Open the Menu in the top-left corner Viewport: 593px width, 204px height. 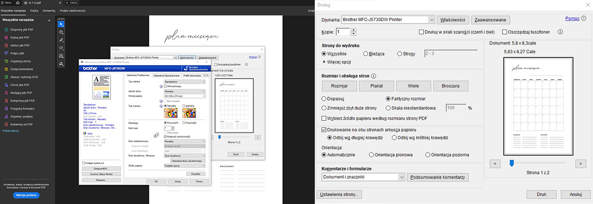(x=7, y=3)
